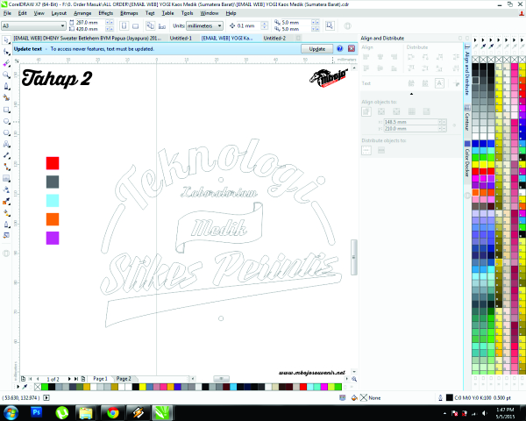Screen dimensions: 526x421
Task: Show hidden system tray icons
Action: click(444, 413)
